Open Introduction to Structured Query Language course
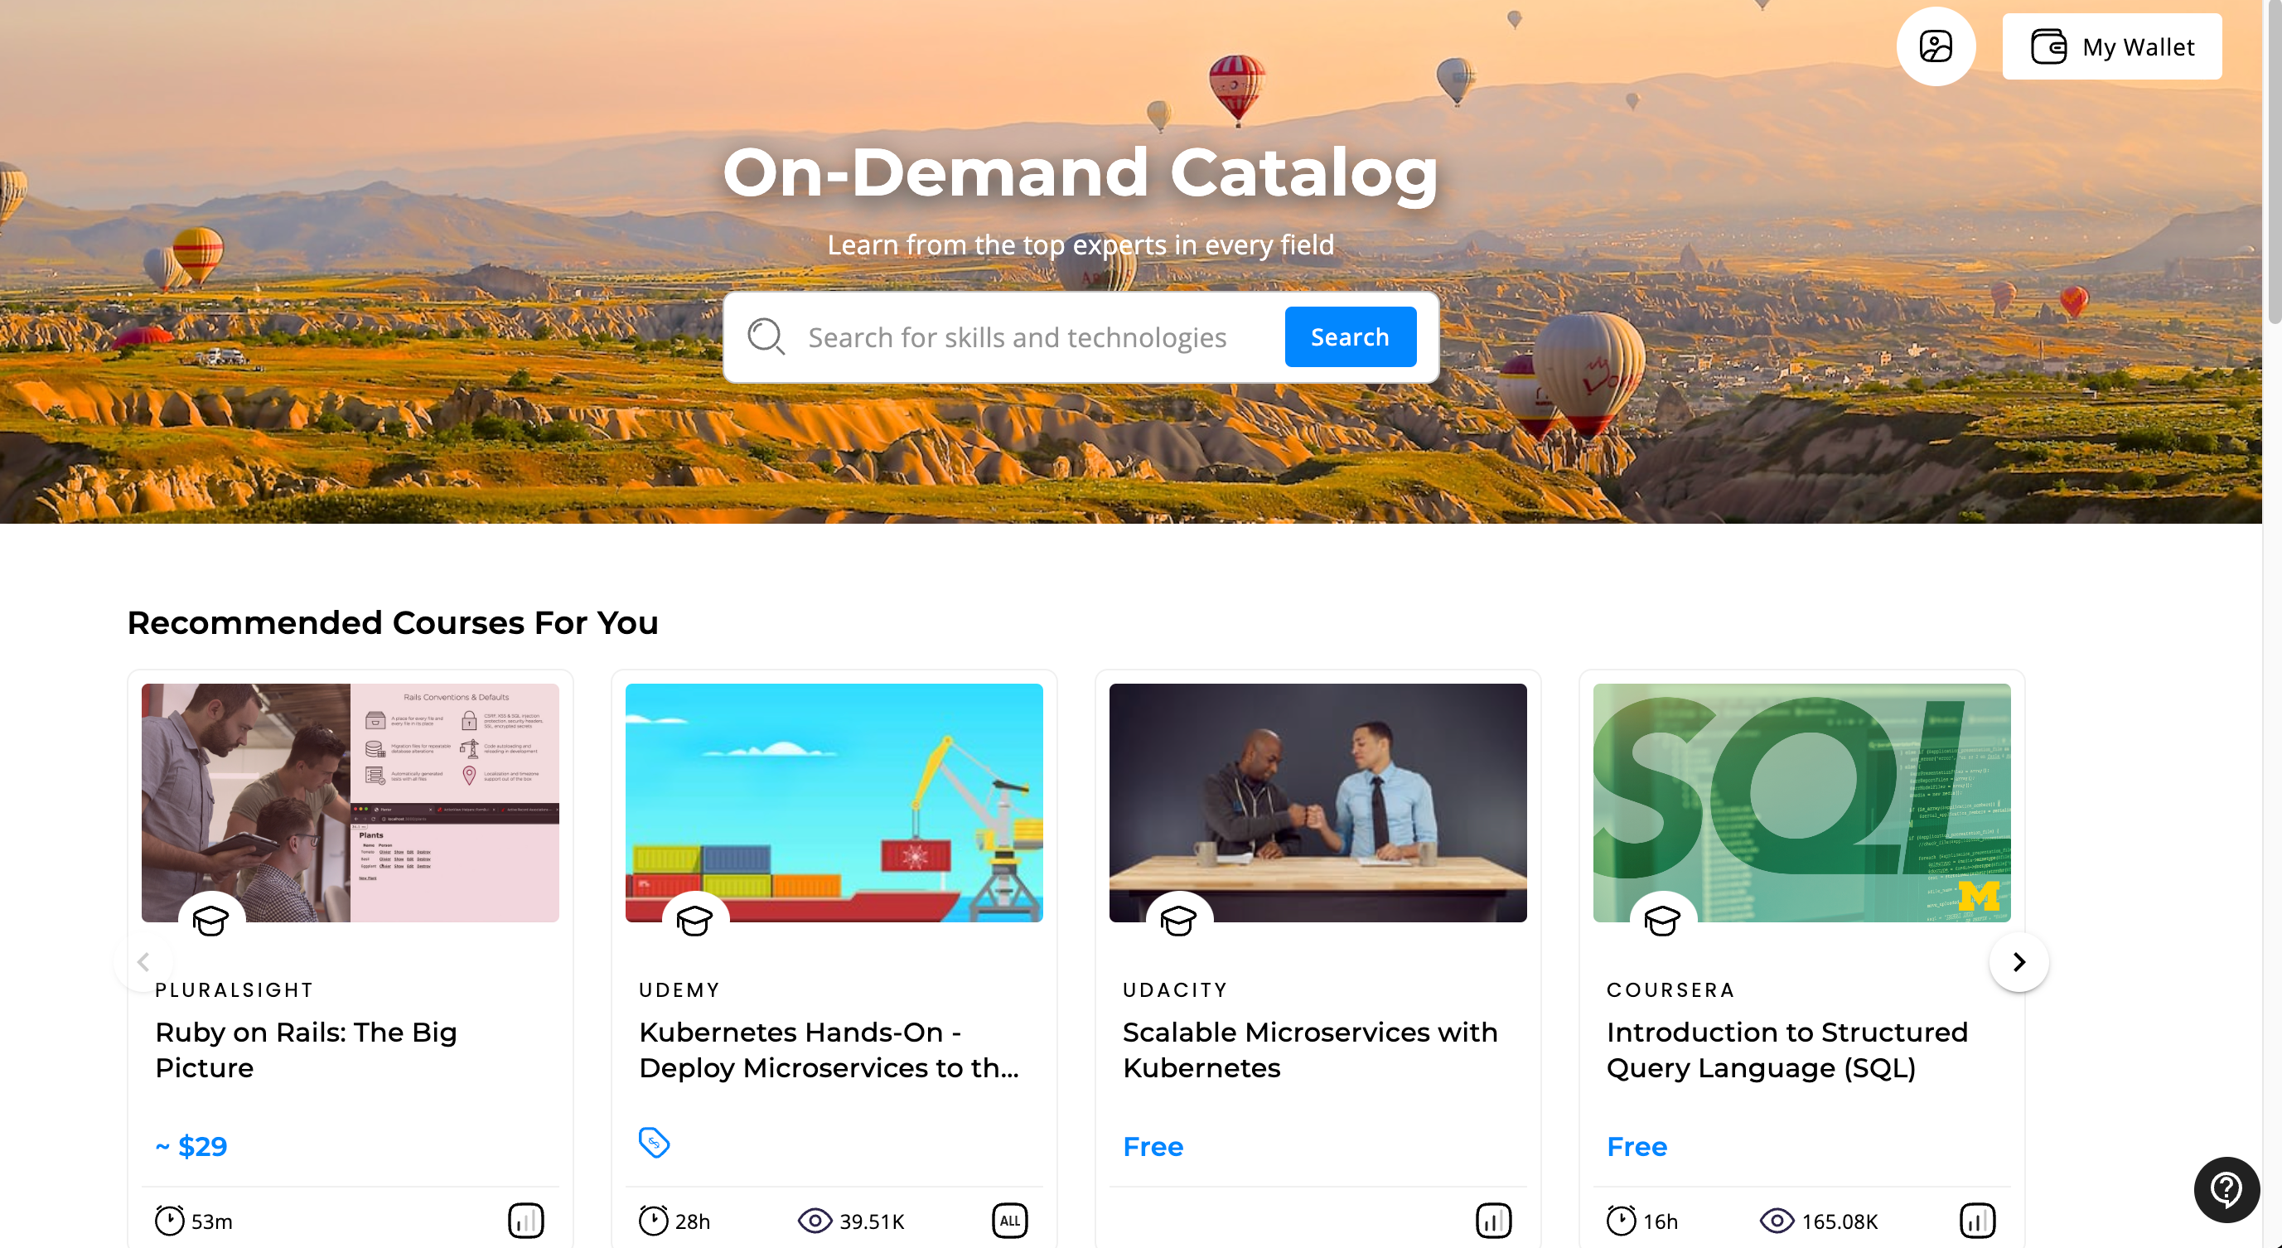Viewport: 2282px width, 1248px height. click(x=1786, y=1050)
